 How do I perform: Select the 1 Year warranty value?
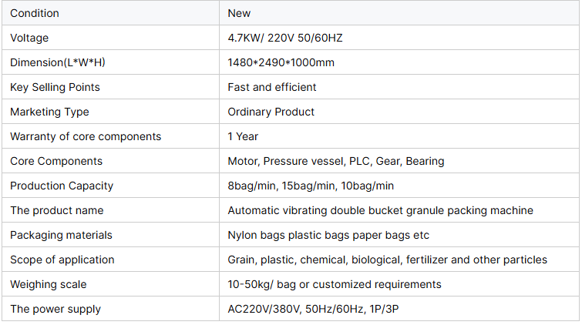coord(243,136)
